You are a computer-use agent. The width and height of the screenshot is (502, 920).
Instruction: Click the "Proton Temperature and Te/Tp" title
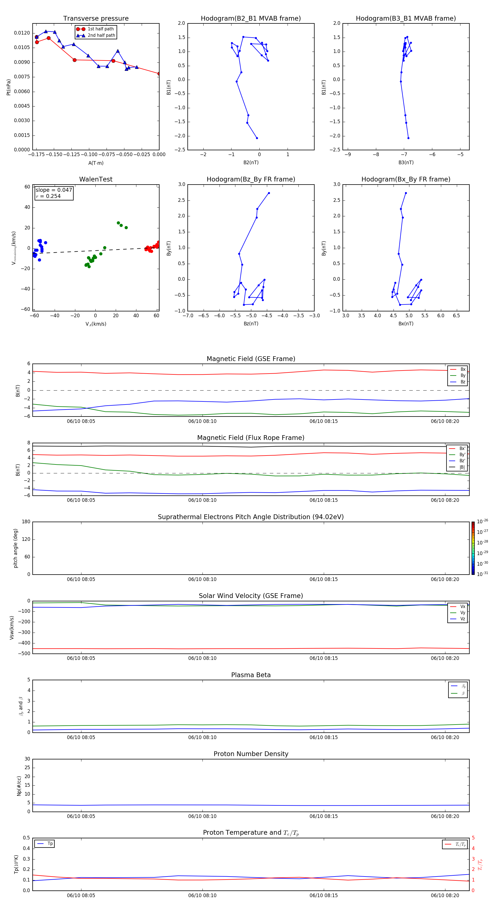pyautogui.click(x=251, y=833)
